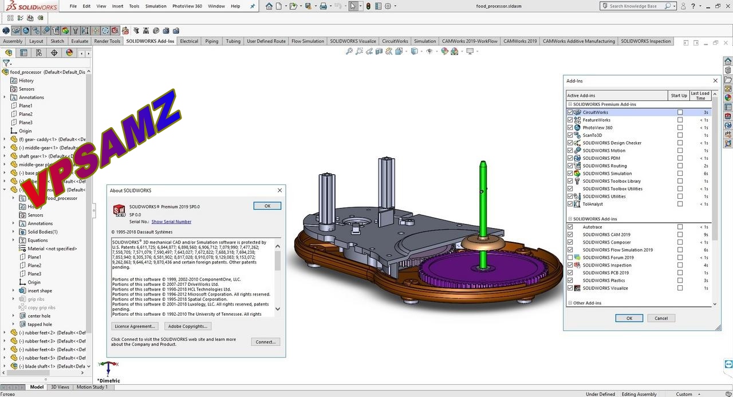The image size is (733, 397).
Task: Click the Home icon in the top toolbar
Action: point(269,6)
